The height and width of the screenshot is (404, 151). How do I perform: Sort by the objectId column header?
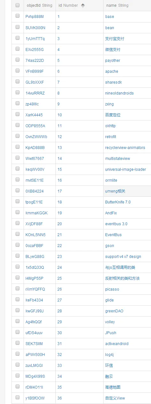coord(40,5)
